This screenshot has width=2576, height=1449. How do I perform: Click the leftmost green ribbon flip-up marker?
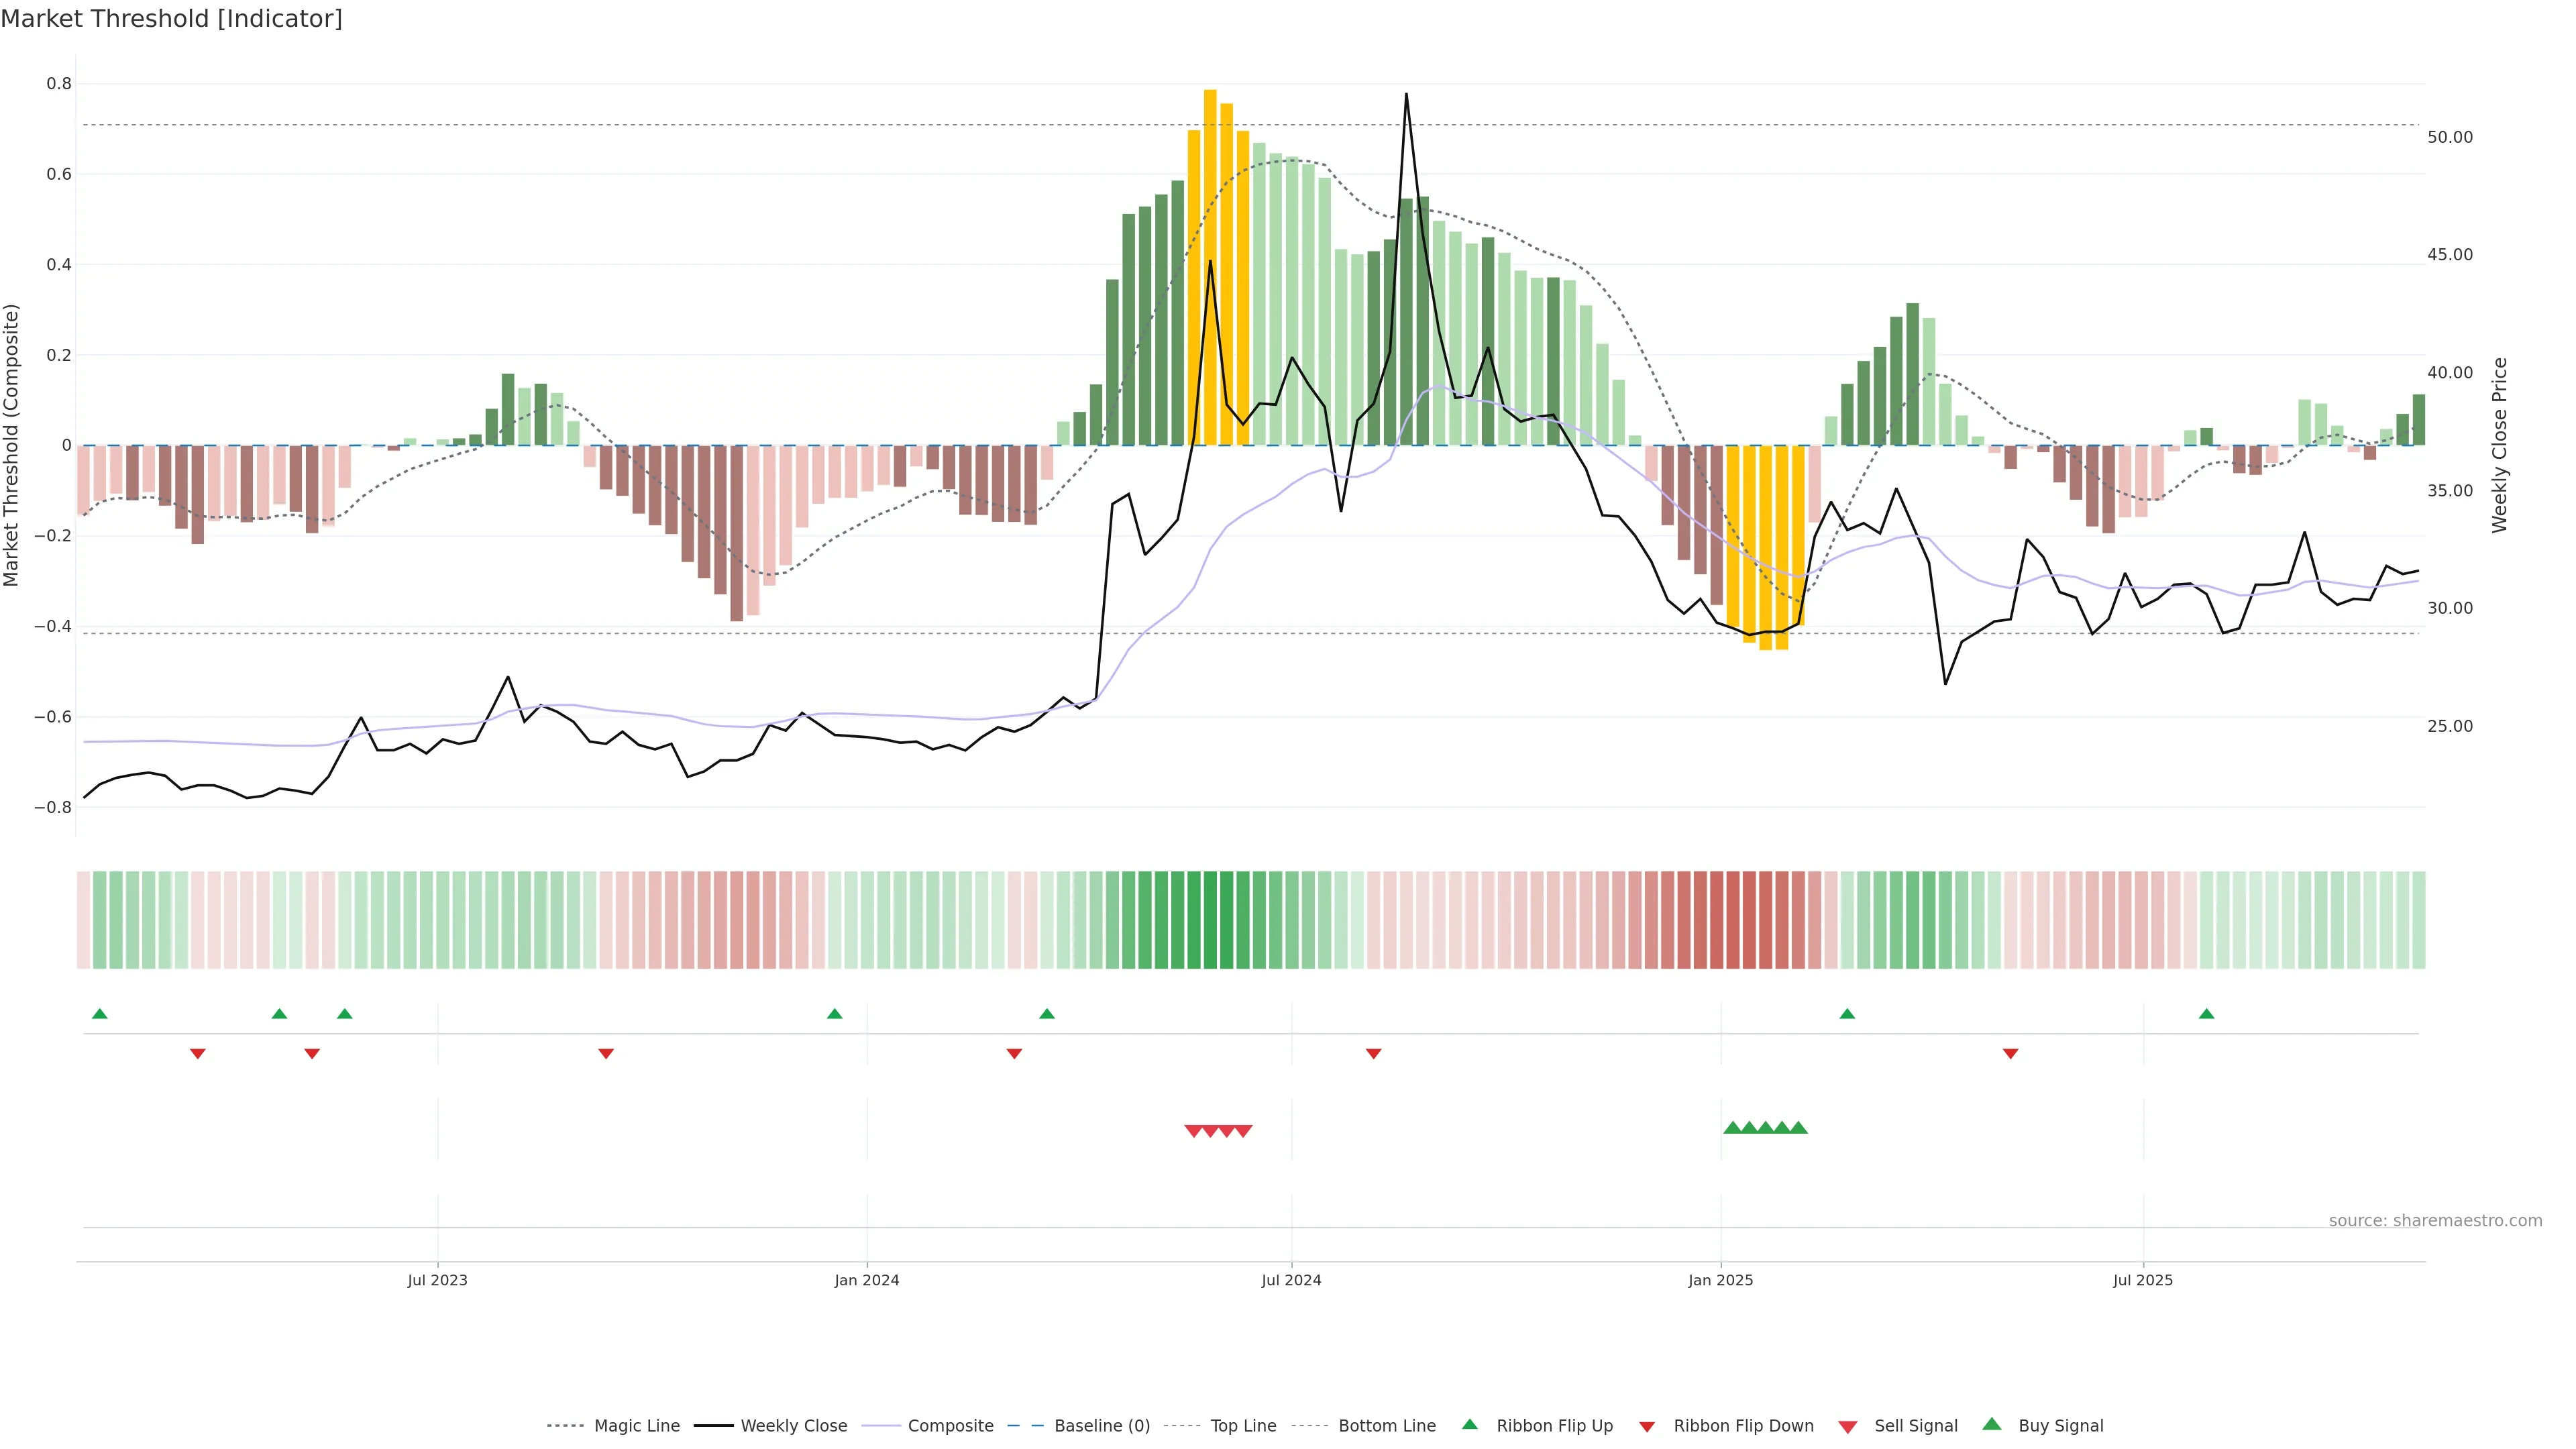pyautogui.click(x=99, y=1014)
